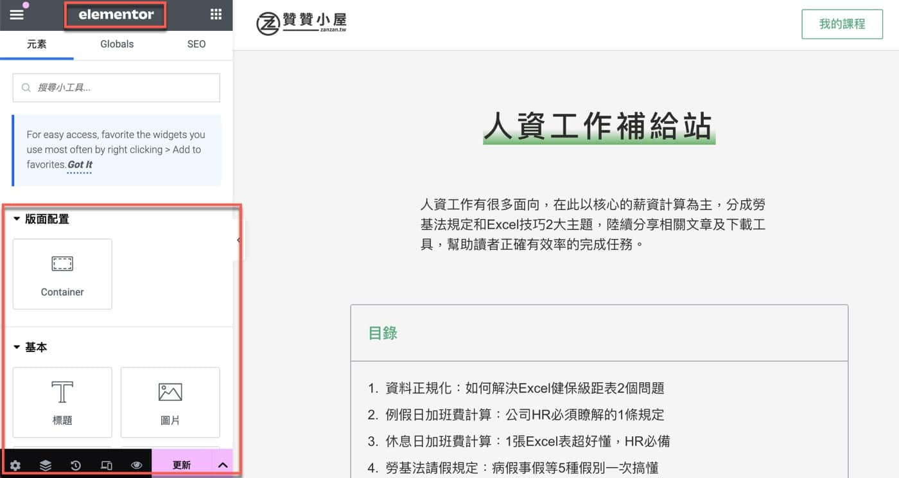This screenshot has height=478, width=899.
Task: Click the intro paragraph about 薪資計算
Action: (x=593, y=225)
